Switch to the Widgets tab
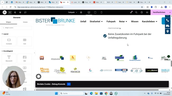Viewport: 172px width, 96px height. tap(8, 22)
